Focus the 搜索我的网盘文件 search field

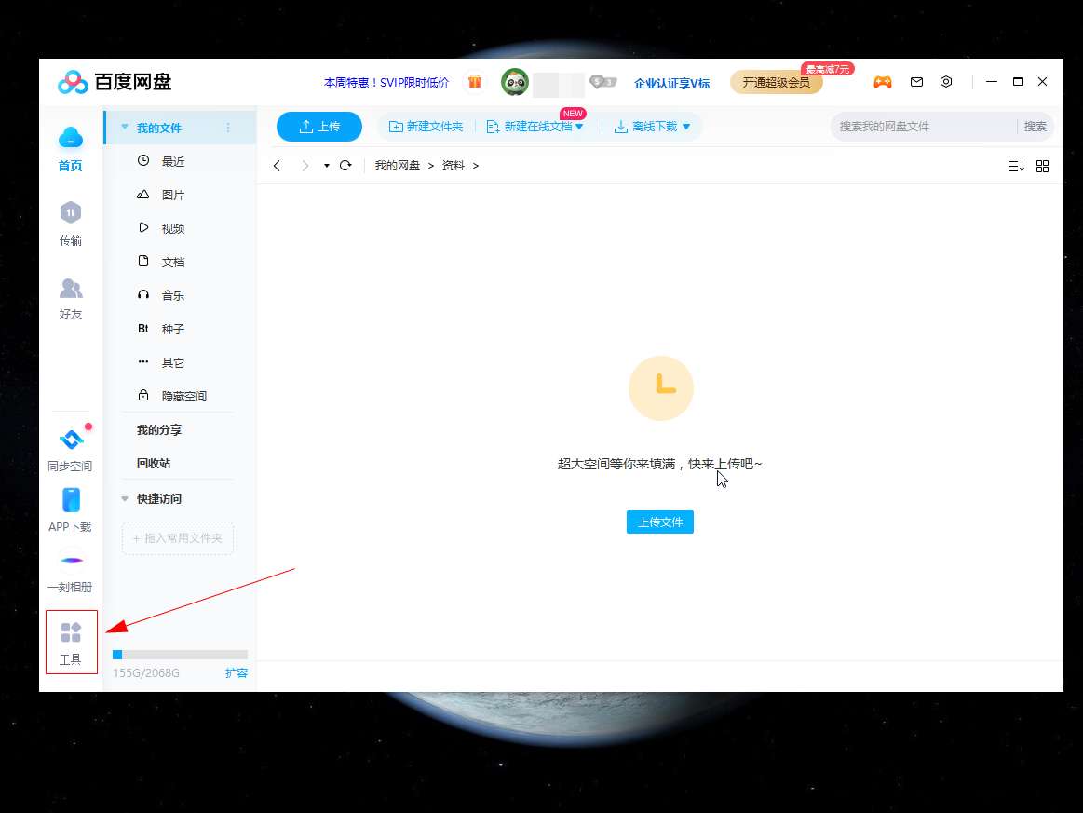pos(923,127)
